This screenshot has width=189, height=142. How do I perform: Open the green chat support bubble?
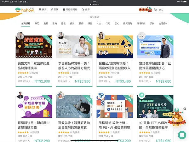182,135
